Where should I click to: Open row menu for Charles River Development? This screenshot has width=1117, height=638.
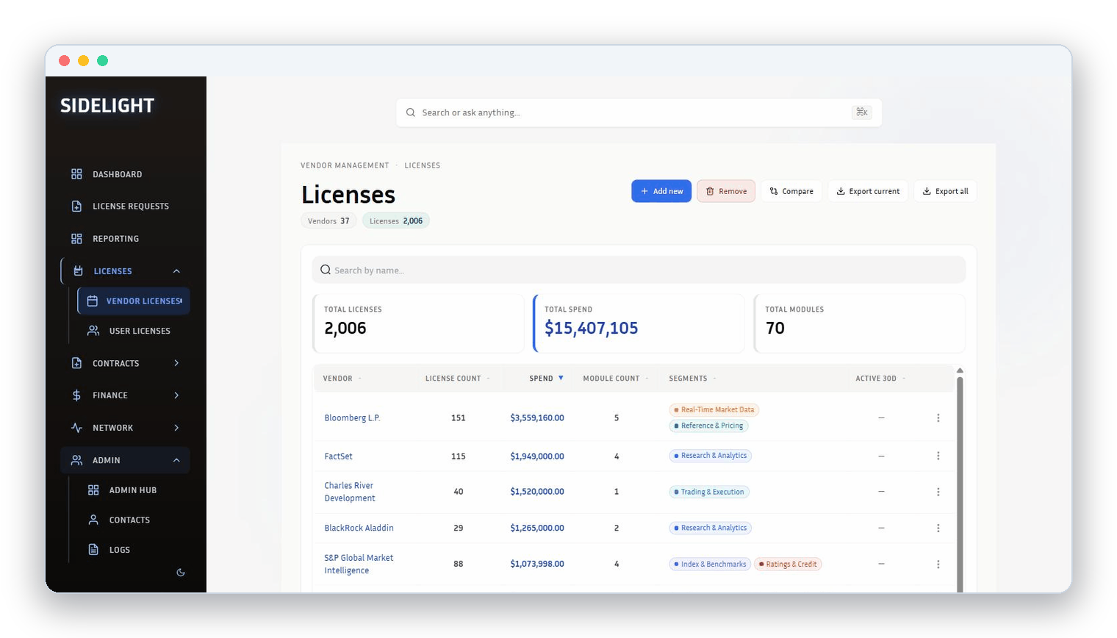click(x=938, y=492)
